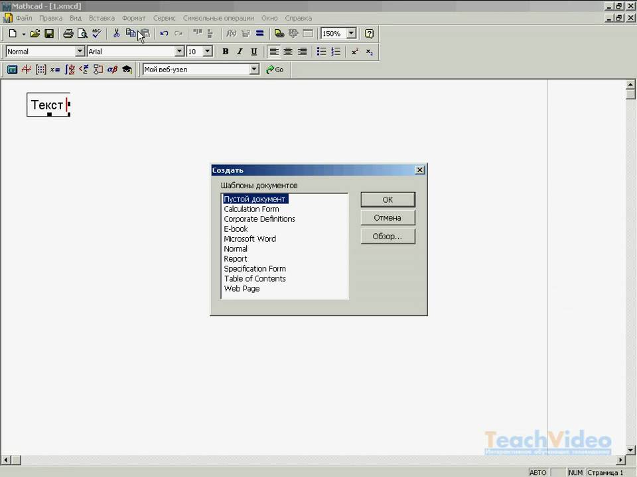Expand the font size 10 dropdown
Image resolution: width=637 pixels, height=477 pixels.
coord(208,52)
